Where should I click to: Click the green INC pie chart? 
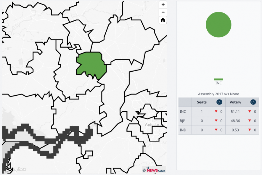[x=218, y=25]
